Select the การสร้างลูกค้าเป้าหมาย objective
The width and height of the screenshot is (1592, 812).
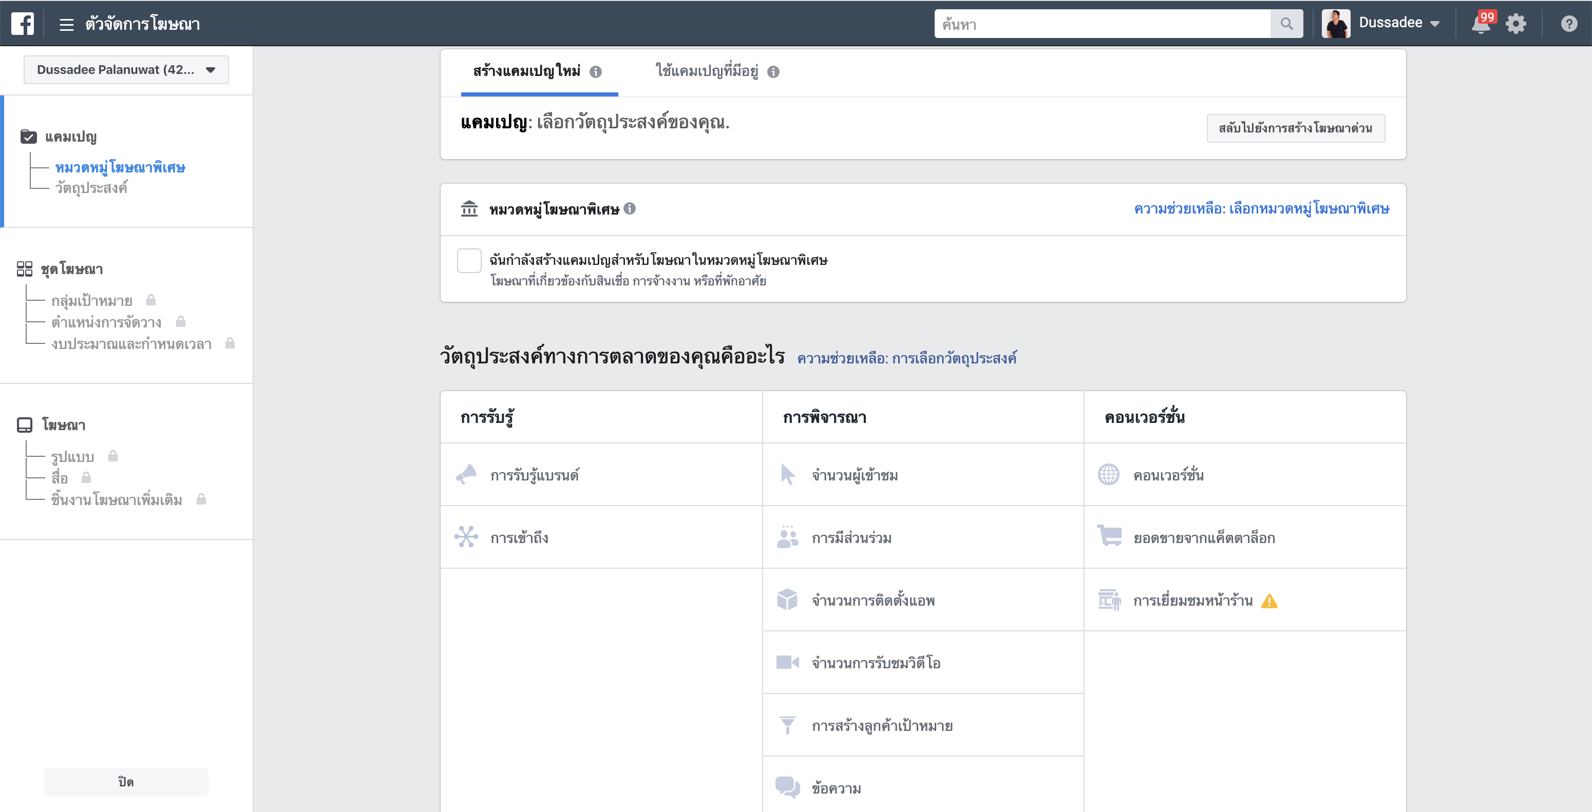click(923, 725)
